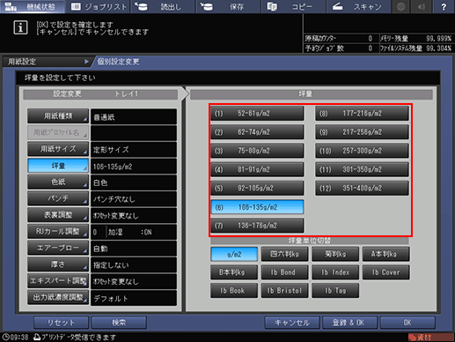The height and width of the screenshot is (342, 455).
Task: Switch weight unit to 四六判kg
Action: (284, 254)
